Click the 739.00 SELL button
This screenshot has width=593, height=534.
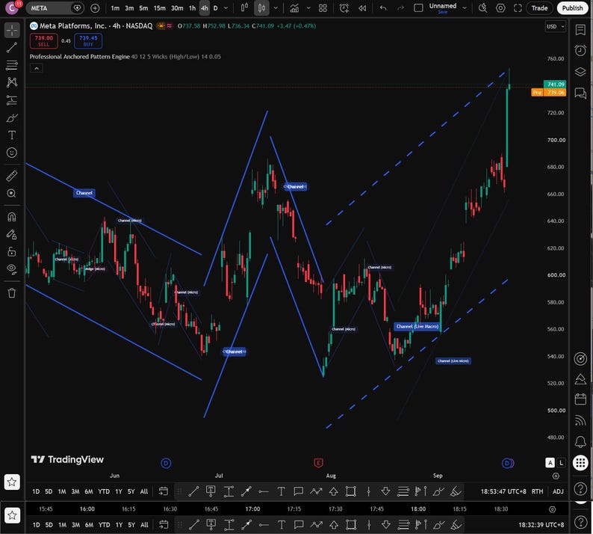point(44,41)
